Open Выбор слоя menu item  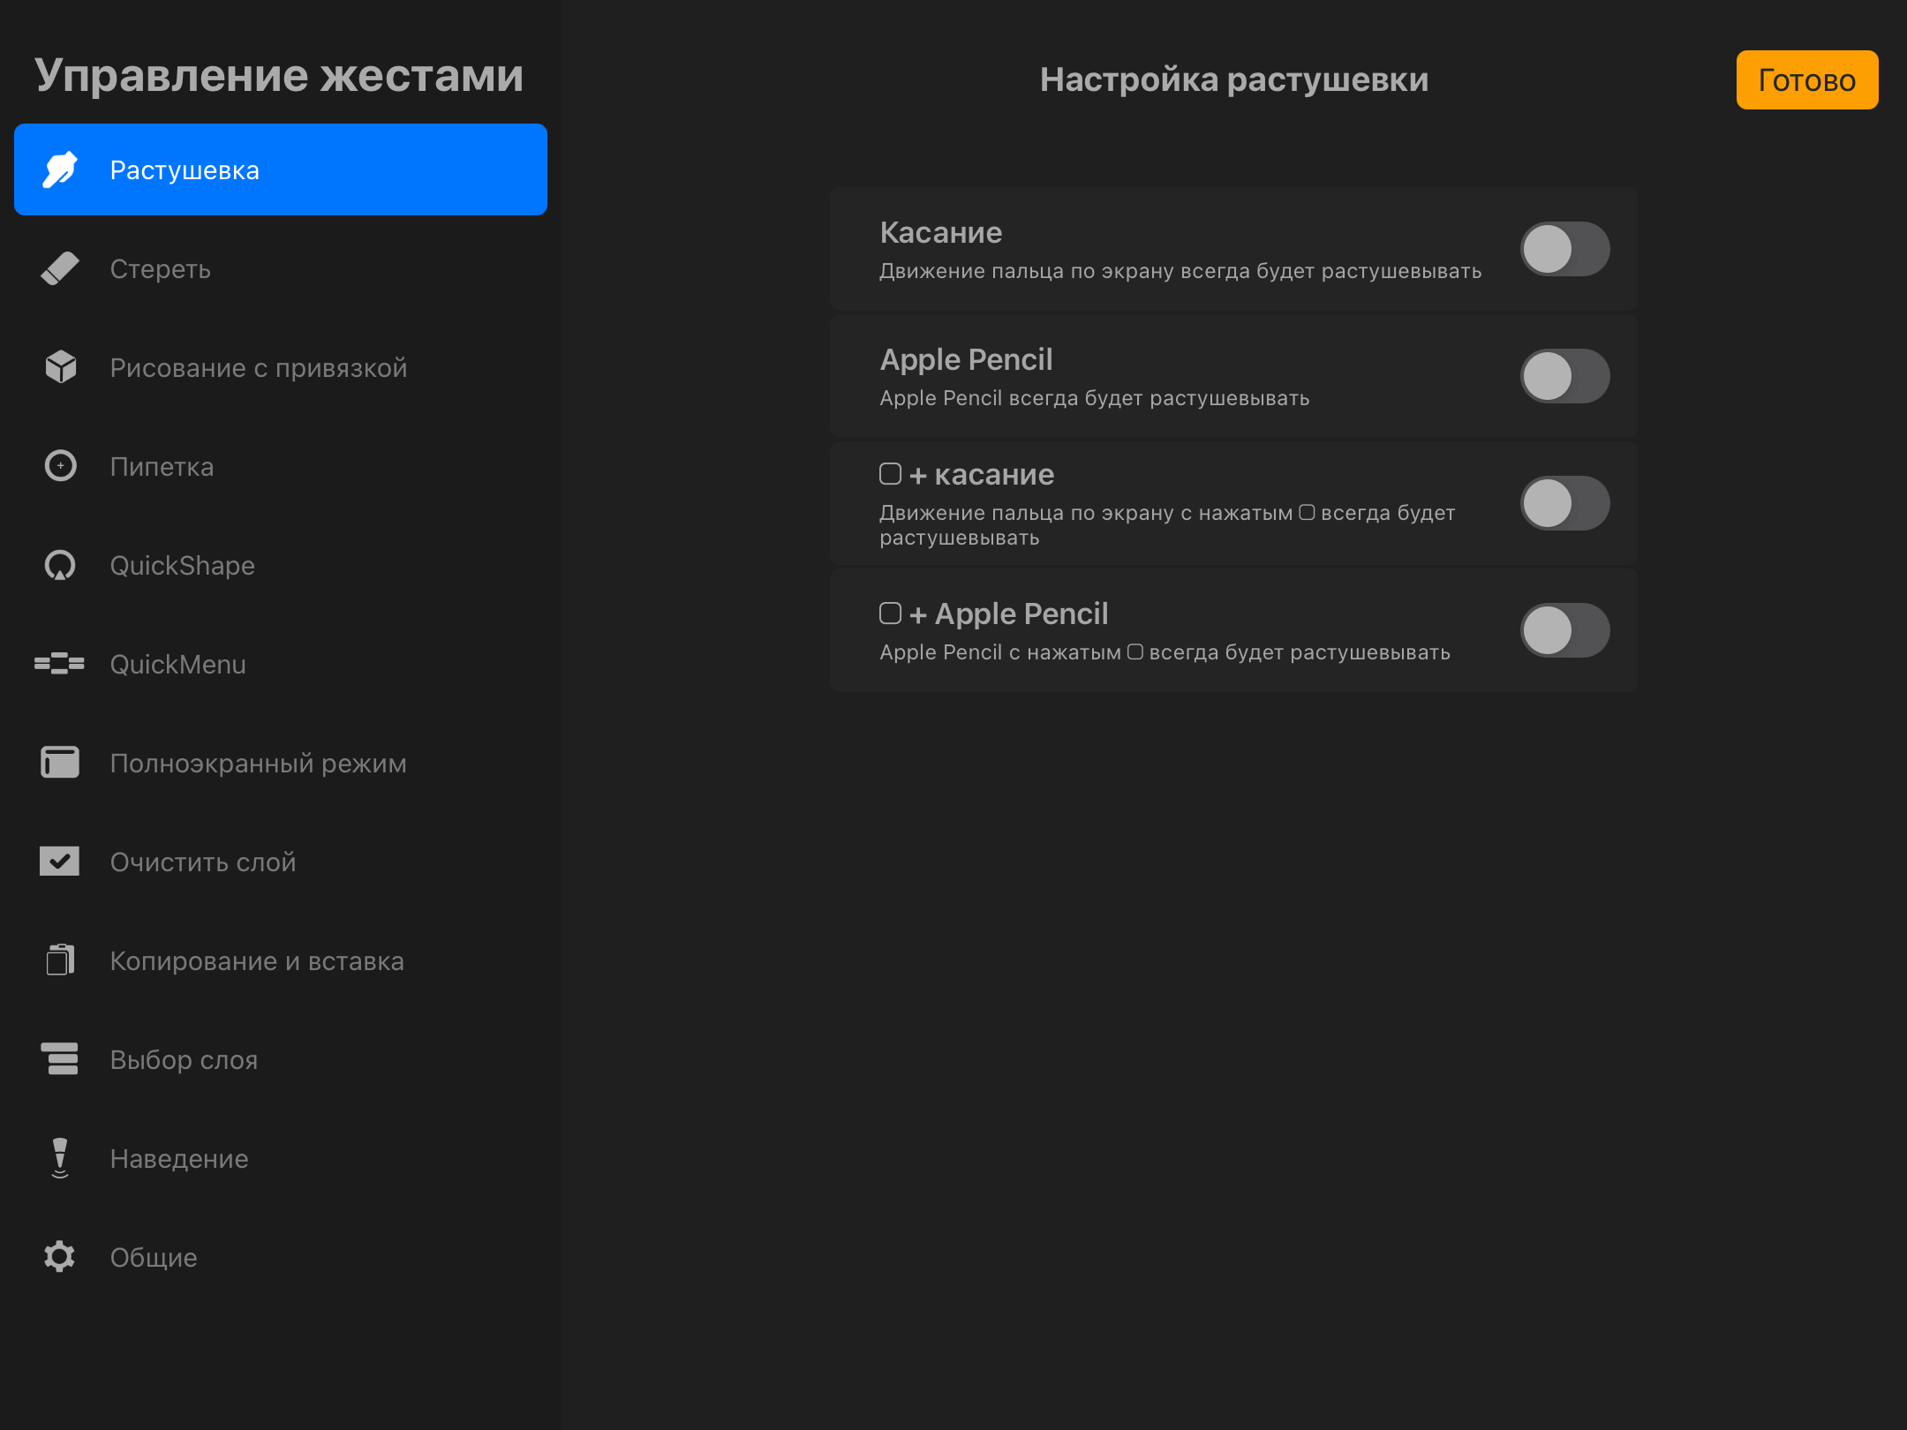tap(281, 1059)
